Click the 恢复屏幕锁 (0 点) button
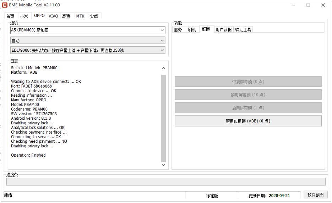332x203 pixels. point(248,81)
